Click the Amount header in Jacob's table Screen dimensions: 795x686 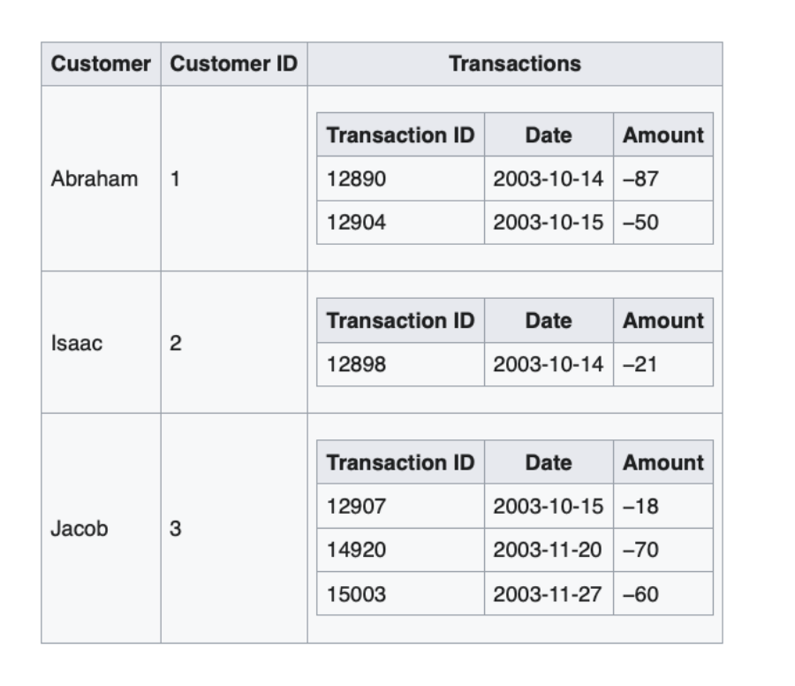tap(663, 462)
